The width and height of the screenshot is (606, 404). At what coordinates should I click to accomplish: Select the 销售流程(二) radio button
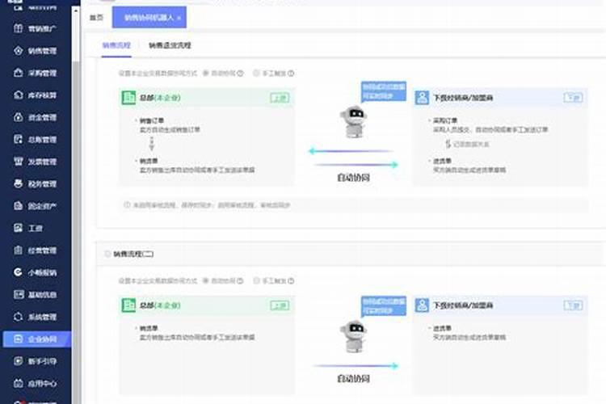coord(107,254)
